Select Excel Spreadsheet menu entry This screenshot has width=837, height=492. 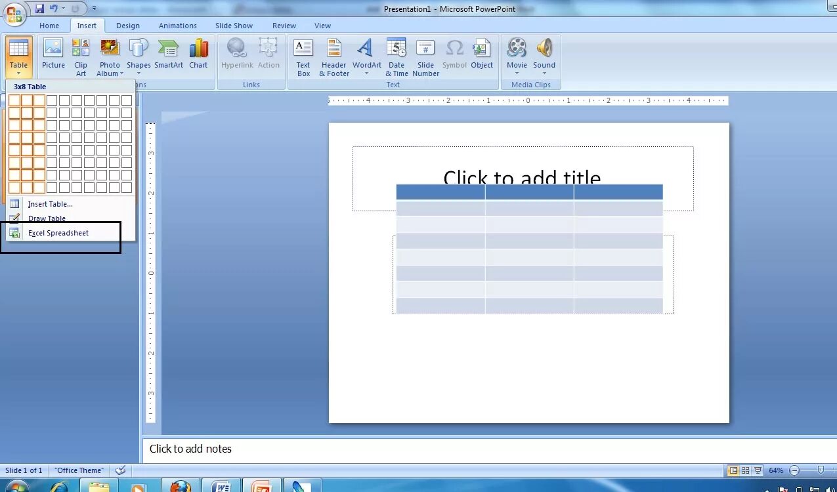tap(70, 233)
